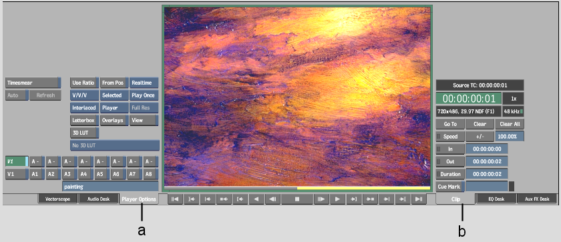Open the EQ Desk tab
This screenshot has width=561, height=242.
(496, 199)
